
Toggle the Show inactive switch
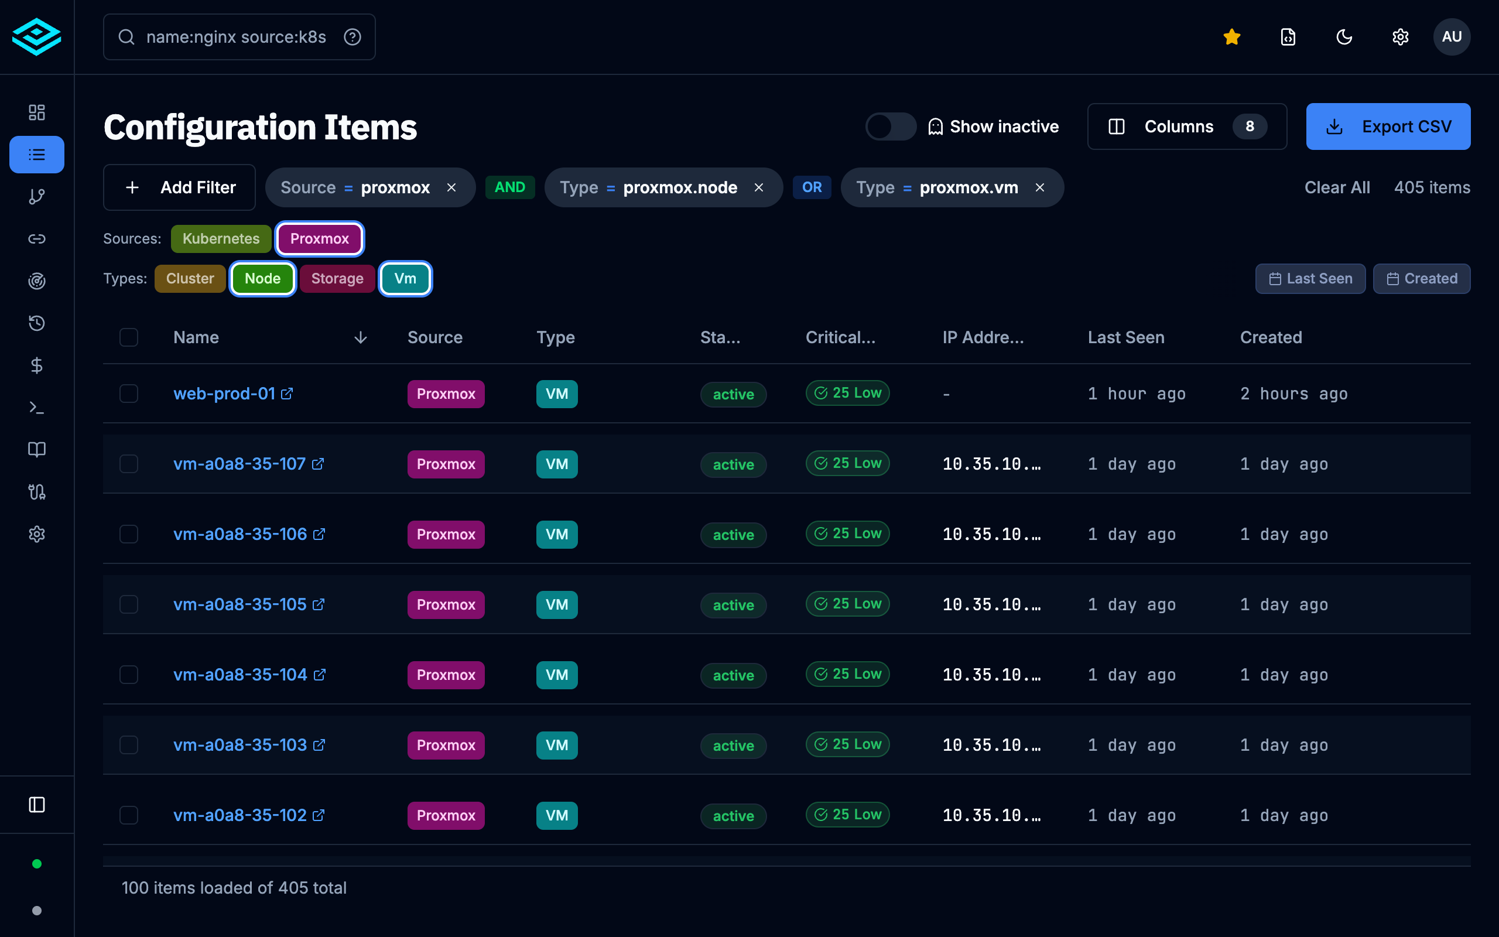890,126
